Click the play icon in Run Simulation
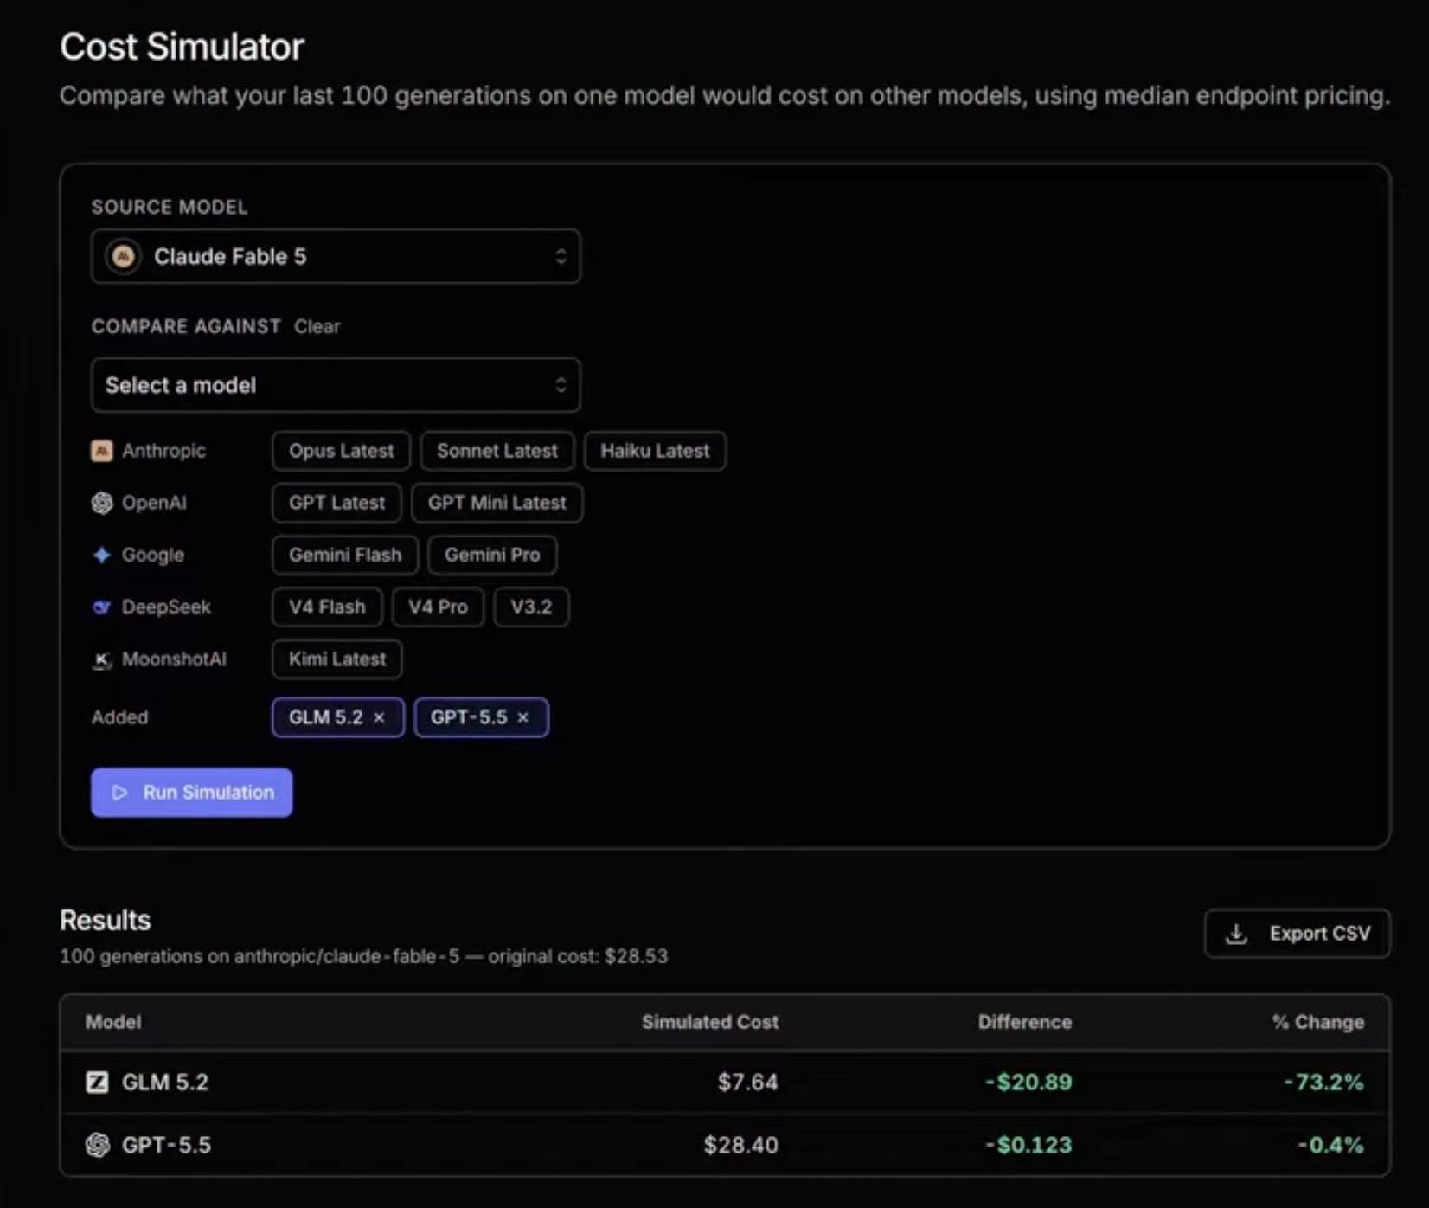 coord(120,793)
